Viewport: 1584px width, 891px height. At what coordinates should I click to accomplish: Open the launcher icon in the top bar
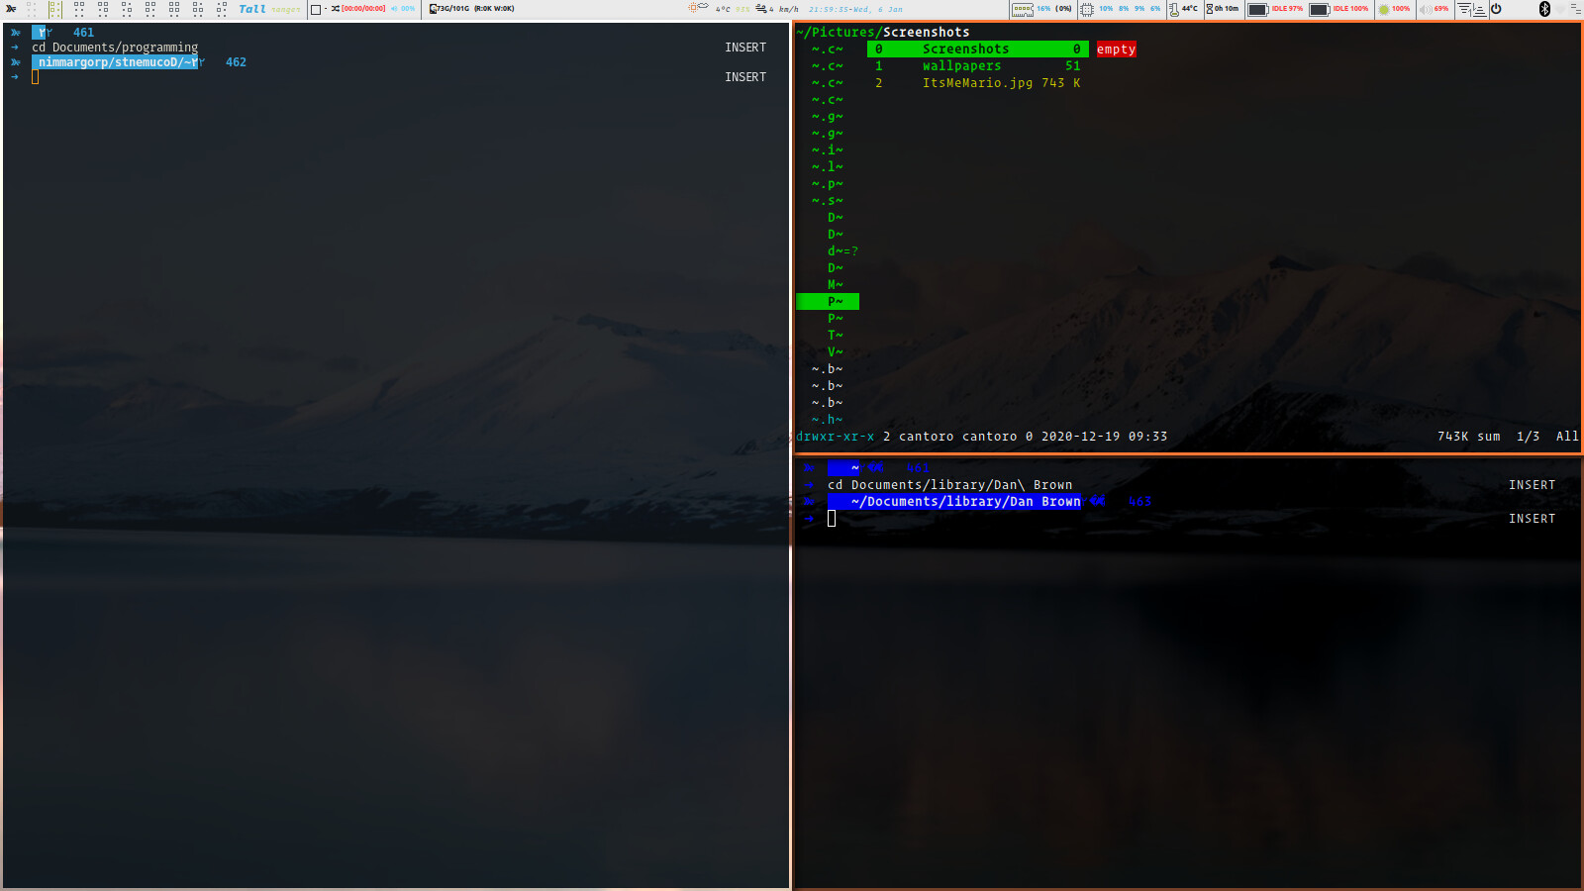[11, 9]
